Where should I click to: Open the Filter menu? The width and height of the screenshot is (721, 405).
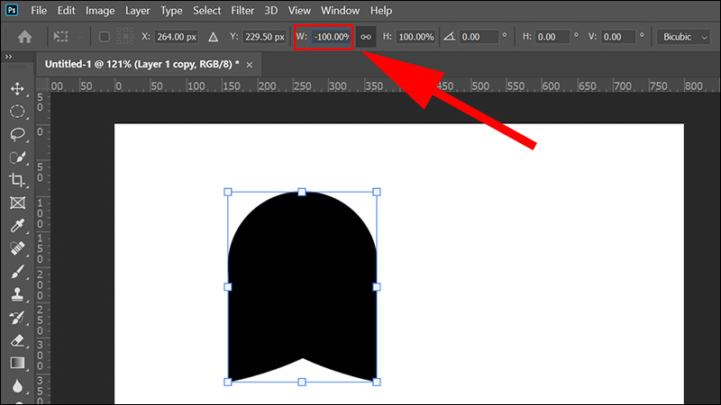point(242,10)
